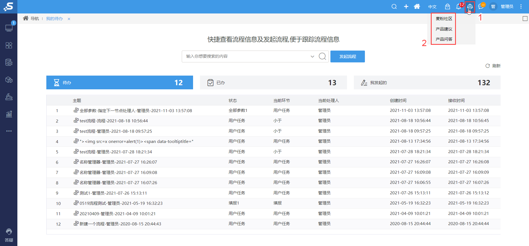Open test流程-管理员-2021-08-18 09:57:25 task
The image size is (529, 246).
(x=116, y=131)
